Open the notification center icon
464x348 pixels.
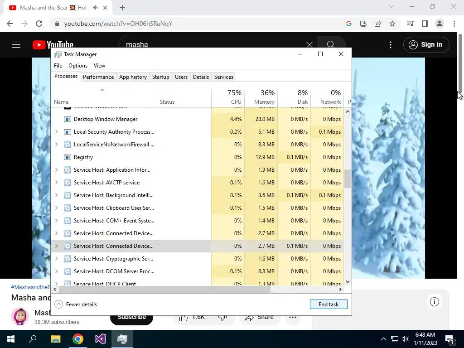click(x=449, y=339)
